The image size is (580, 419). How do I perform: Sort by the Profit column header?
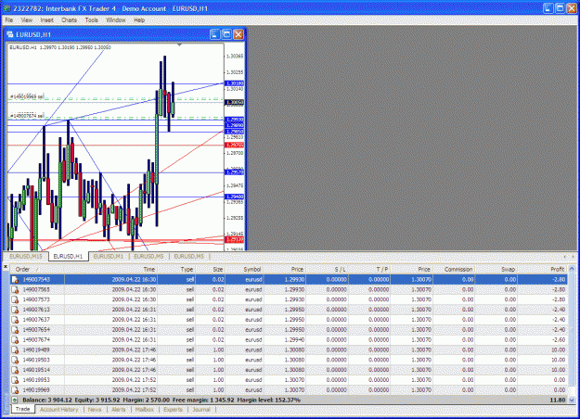[x=542, y=270]
